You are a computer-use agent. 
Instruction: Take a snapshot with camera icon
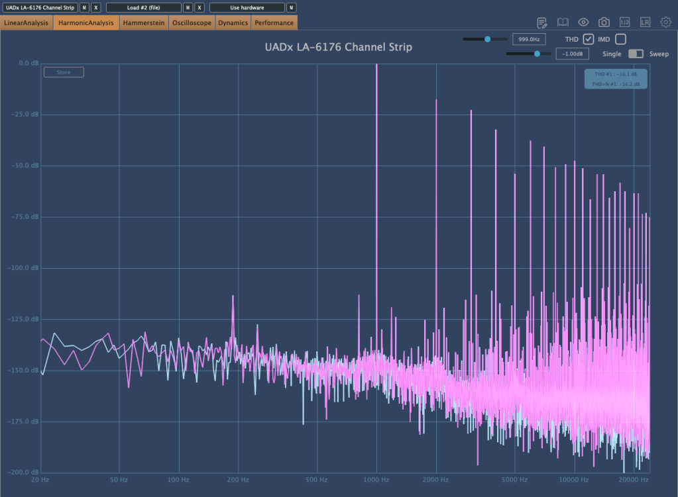click(604, 23)
